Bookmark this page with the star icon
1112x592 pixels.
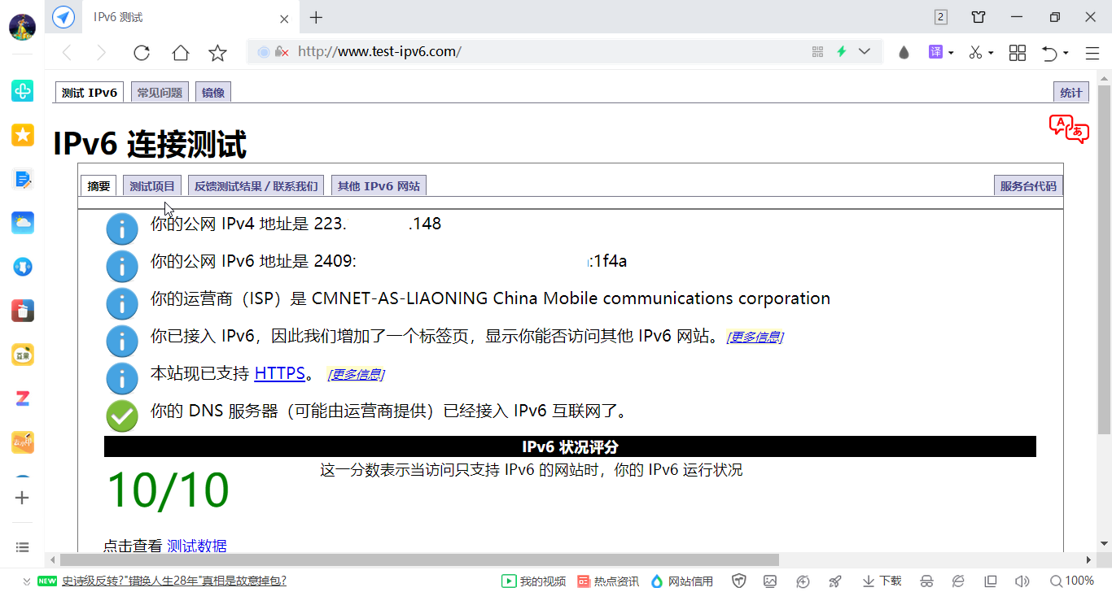click(217, 53)
